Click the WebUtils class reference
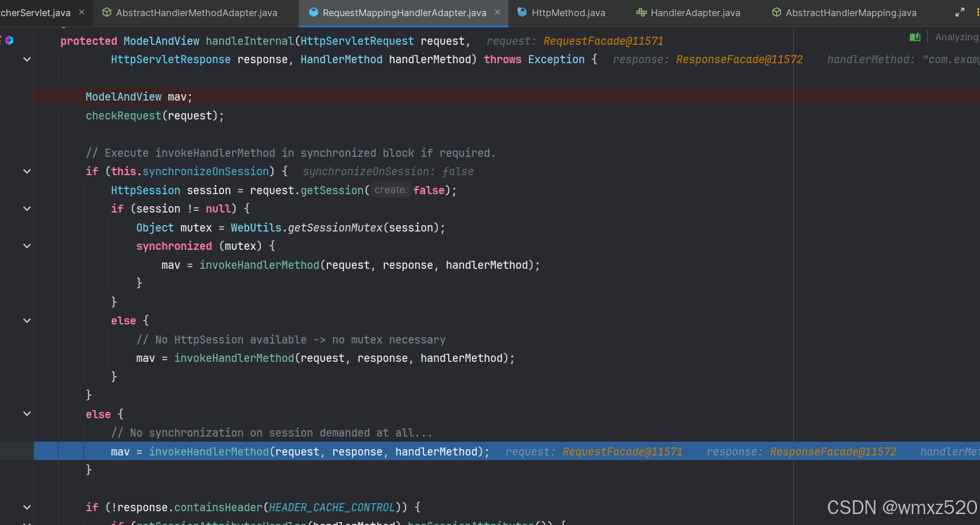 click(x=256, y=227)
